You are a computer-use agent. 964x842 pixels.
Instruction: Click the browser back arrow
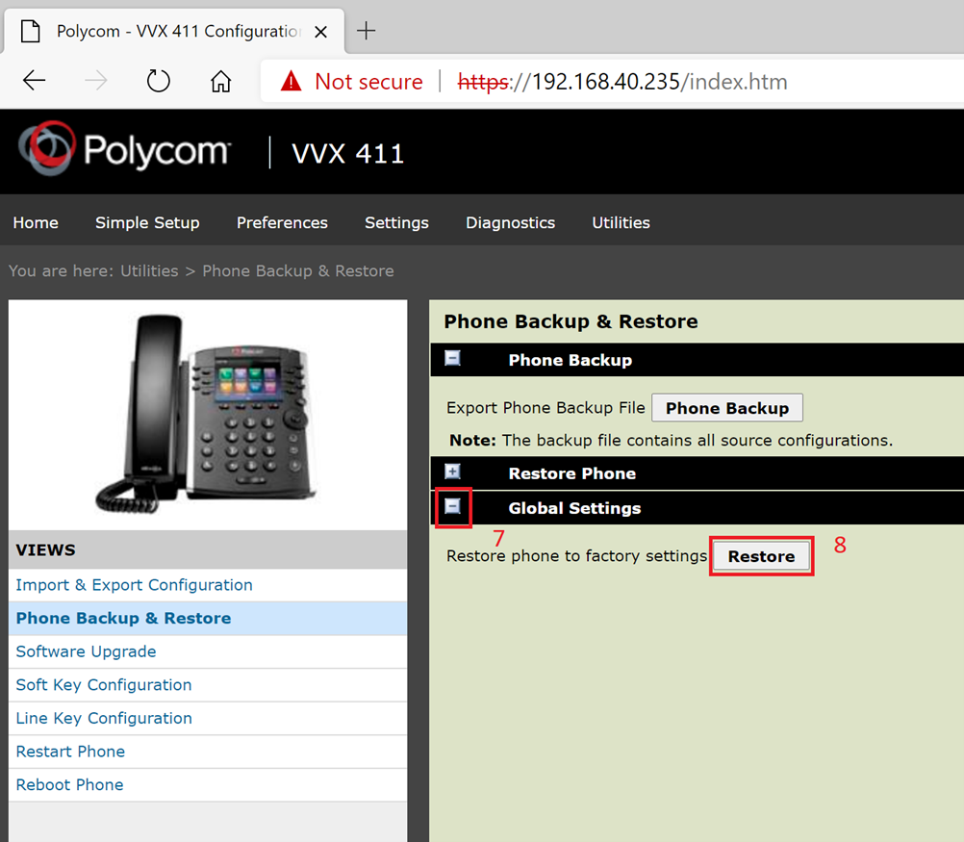(x=35, y=81)
